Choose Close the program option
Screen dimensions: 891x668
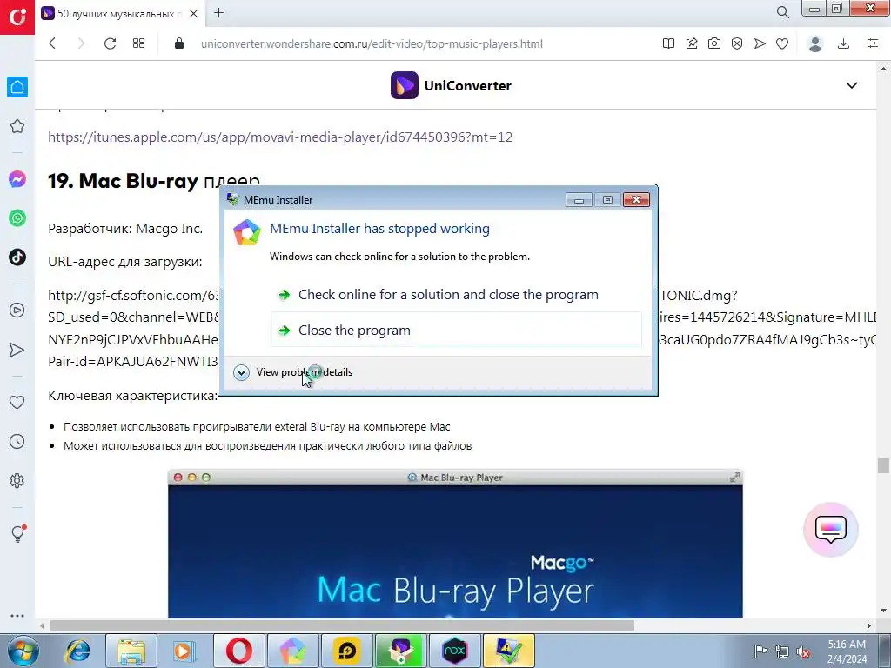click(x=456, y=330)
